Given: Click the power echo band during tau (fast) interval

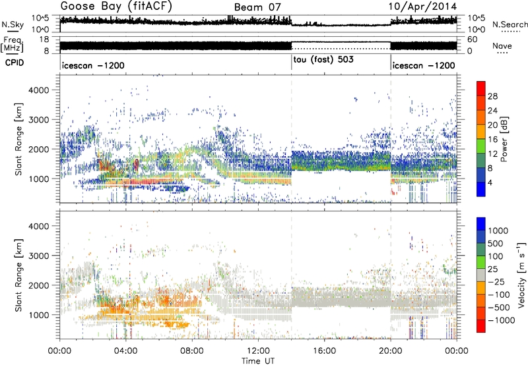Looking at the screenshot, I should click(x=341, y=161).
